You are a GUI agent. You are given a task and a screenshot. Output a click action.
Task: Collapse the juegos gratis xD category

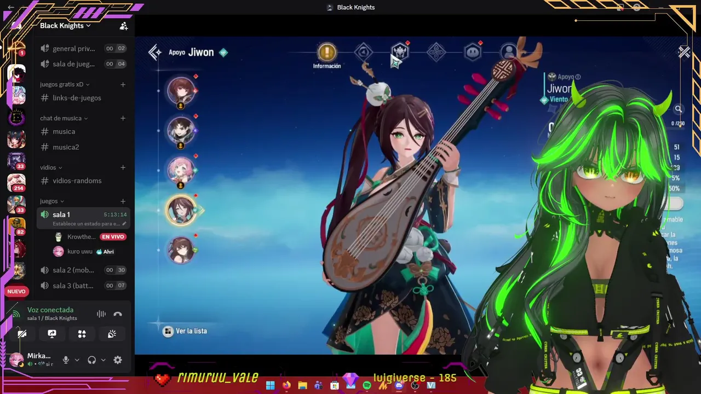point(65,84)
